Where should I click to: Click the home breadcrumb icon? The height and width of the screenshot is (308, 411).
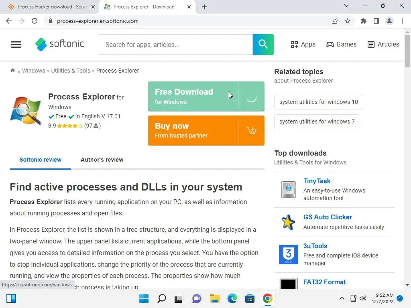tap(12, 70)
